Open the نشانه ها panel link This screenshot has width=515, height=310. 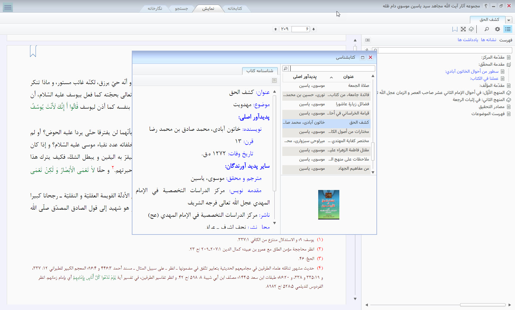coord(489,40)
